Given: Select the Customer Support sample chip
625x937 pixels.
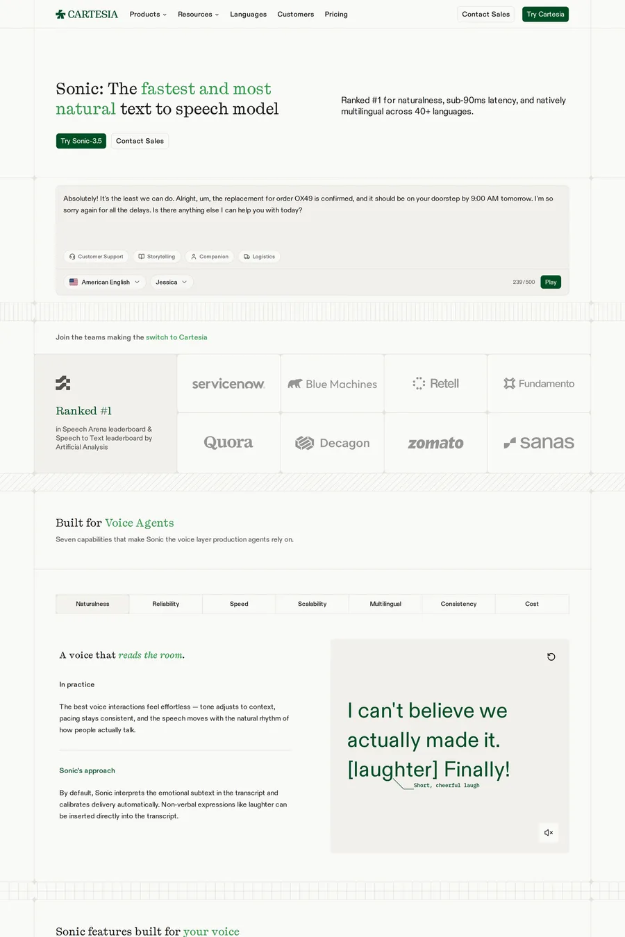Looking at the screenshot, I should point(97,257).
